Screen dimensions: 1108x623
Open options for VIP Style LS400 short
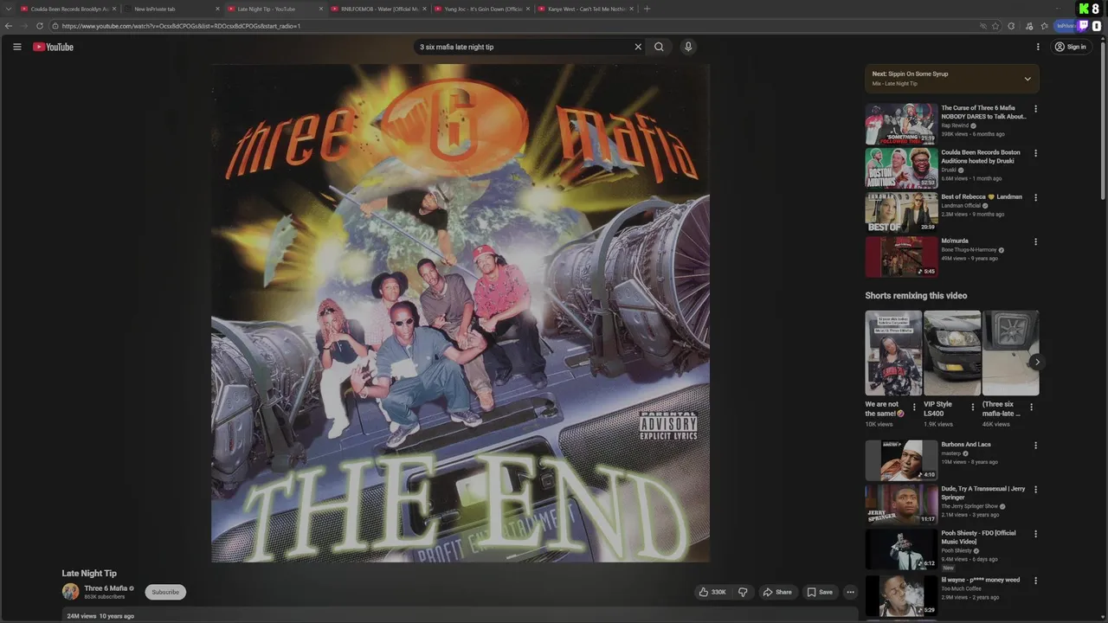pos(972,407)
